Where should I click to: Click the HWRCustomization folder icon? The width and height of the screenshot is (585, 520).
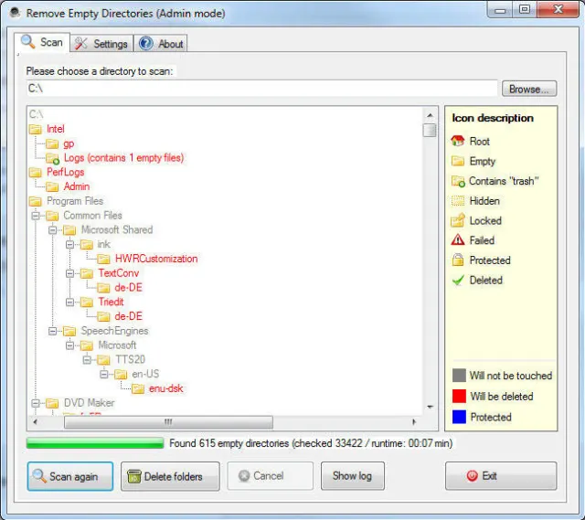click(103, 259)
